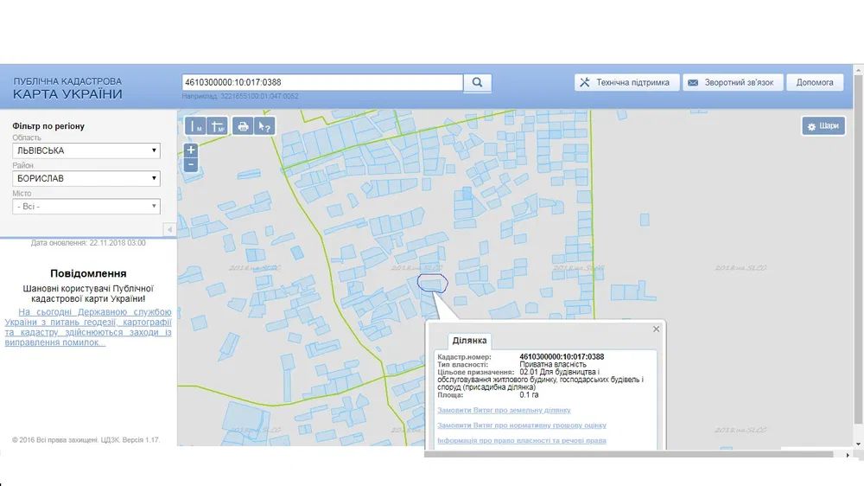Close the Ділянка info popup
The height and width of the screenshot is (486, 864).
coord(656,329)
